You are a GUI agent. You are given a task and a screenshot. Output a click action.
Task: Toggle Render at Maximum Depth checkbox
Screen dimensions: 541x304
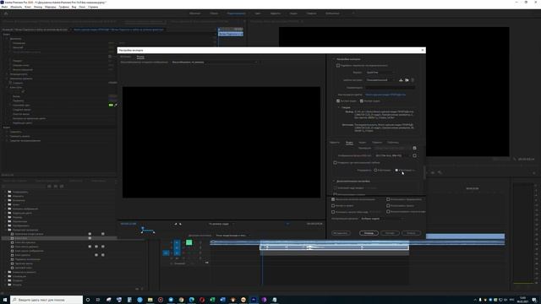coord(335,163)
